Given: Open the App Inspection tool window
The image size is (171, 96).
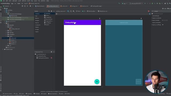Looking at the screenshot, I should 53,94.
